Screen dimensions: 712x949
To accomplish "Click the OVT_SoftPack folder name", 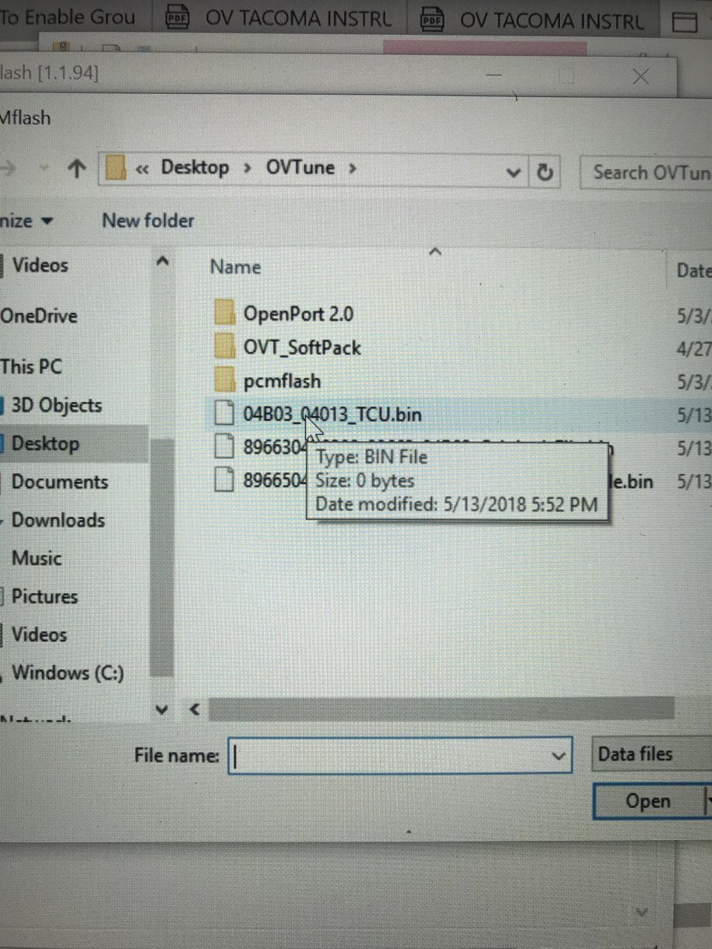I will pyautogui.click(x=302, y=348).
